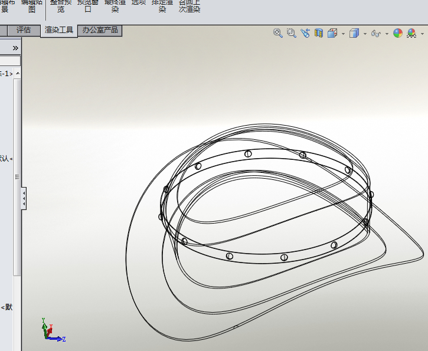Click the 排定渲染 schedule render button

[x=162, y=6]
